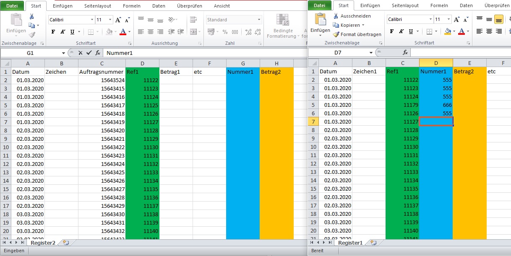
Task: Toggle bold F in the Register1 window
Action: tap(391, 31)
